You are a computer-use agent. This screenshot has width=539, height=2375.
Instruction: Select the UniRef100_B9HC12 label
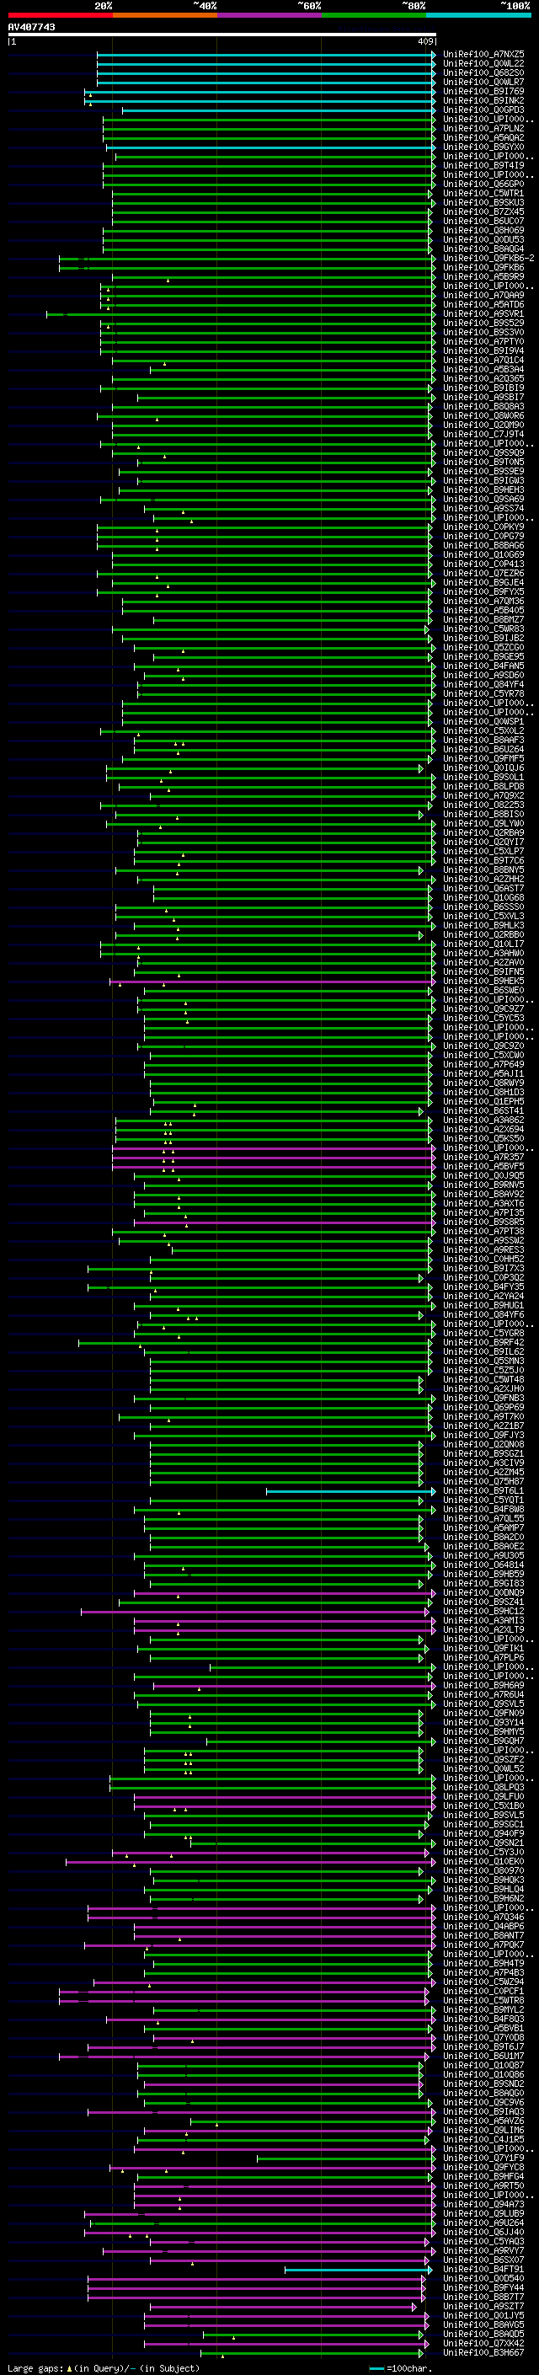[x=483, y=1611]
